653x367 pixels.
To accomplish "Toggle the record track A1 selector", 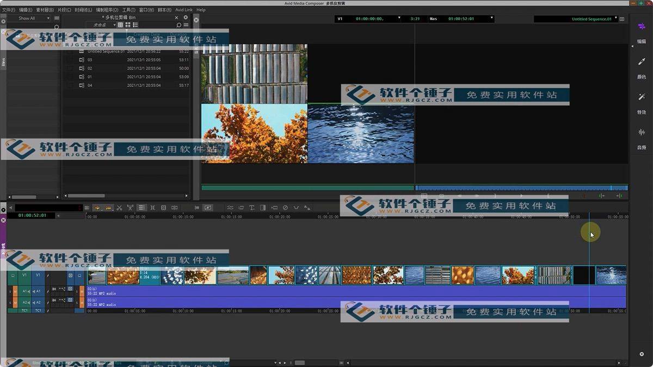I will click(38, 291).
